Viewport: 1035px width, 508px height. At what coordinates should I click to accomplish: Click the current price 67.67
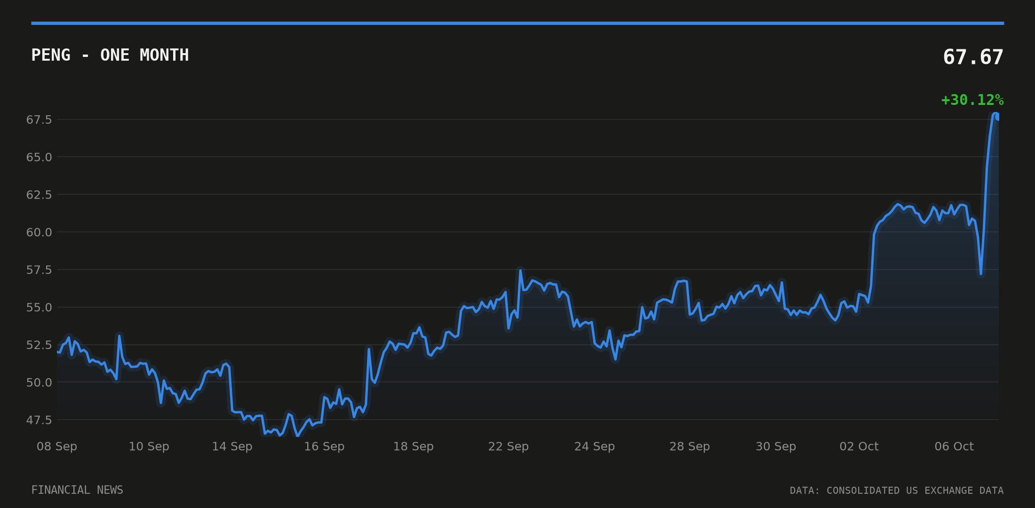[973, 57]
